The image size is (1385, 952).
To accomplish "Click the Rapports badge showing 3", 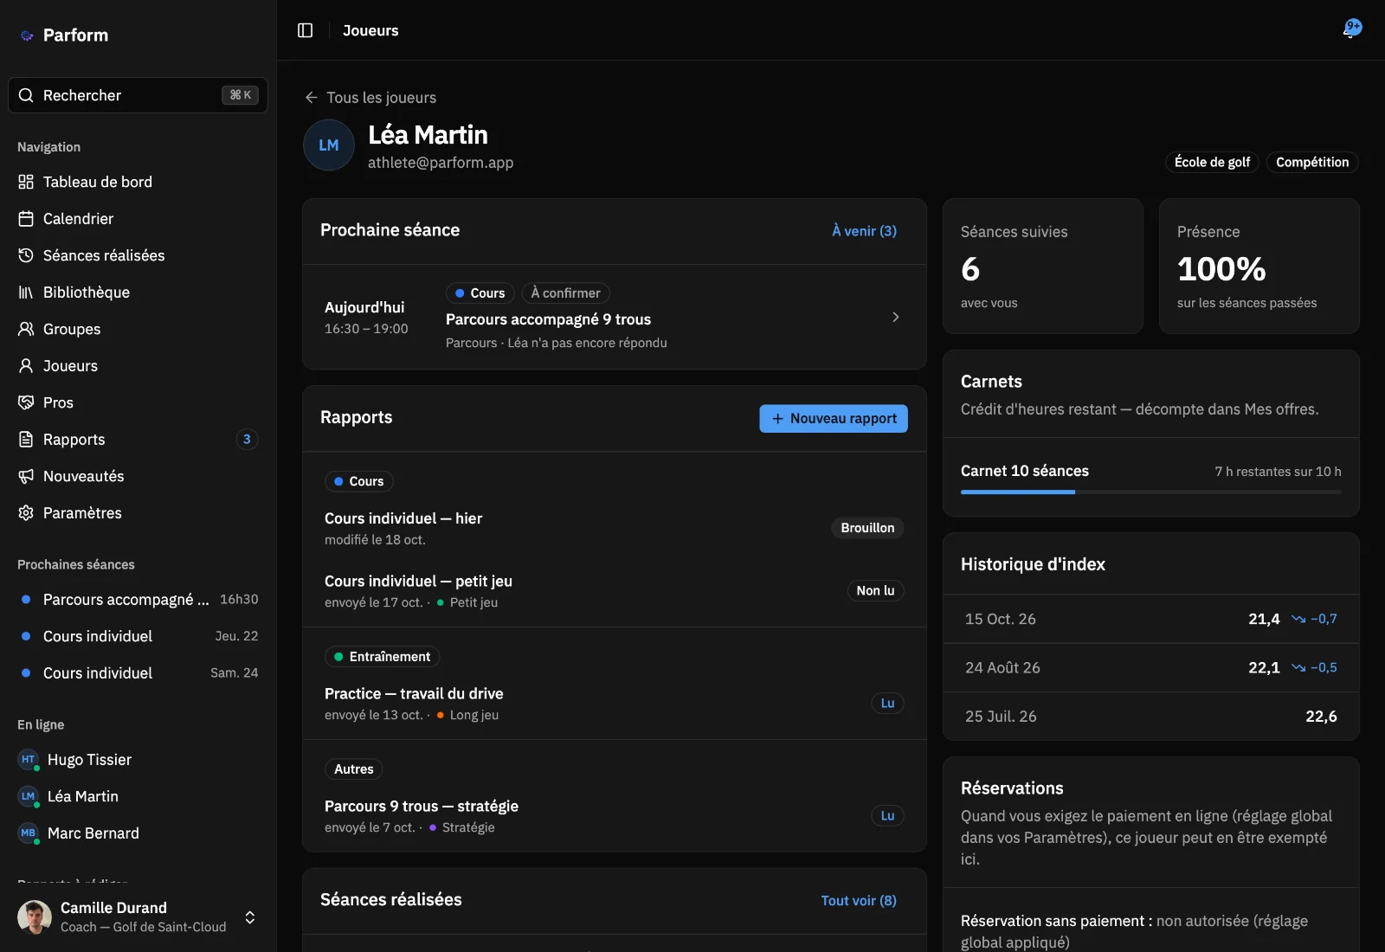I will coord(247,440).
